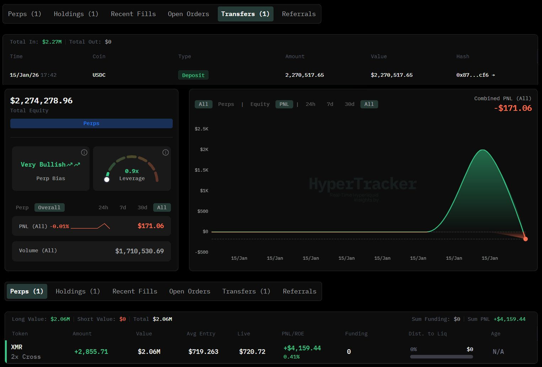Screen dimensions: 542x367
Task: Click the Very Bullish trend arrows icon
Action: pos(74,164)
